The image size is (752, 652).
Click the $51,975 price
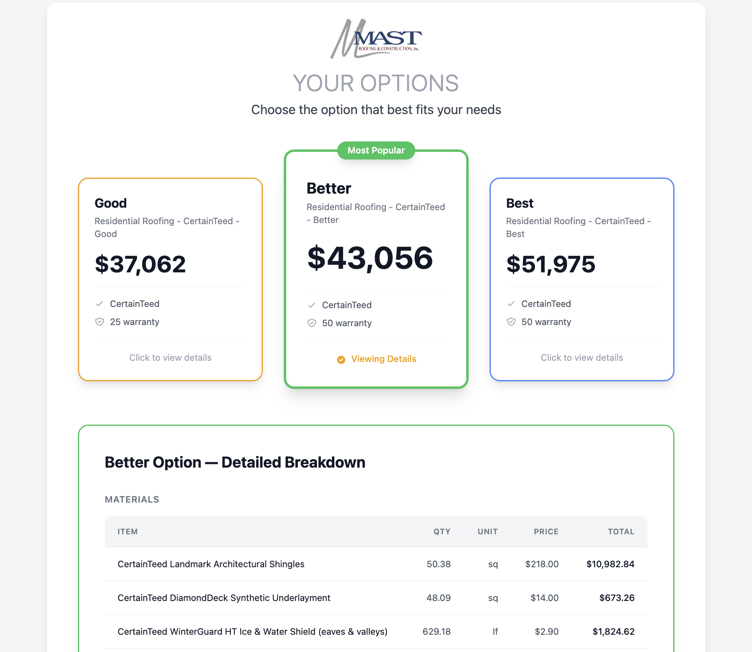point(551,264)
